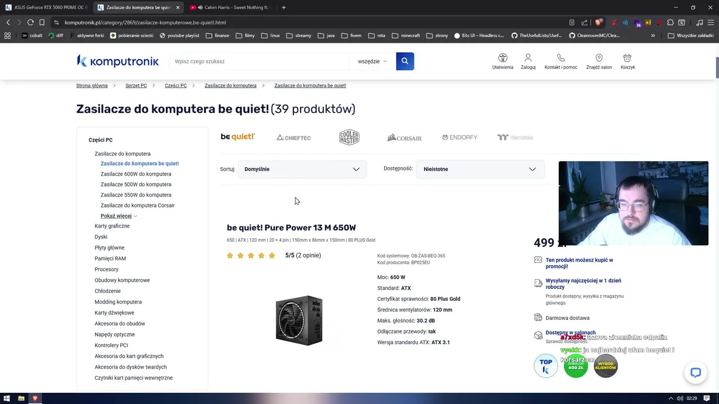Image resolution: width=719 pixels, height=404 pixels.
Task: Open be quiet! Pure Power 13 M 650W
Action: pos(292,227)
